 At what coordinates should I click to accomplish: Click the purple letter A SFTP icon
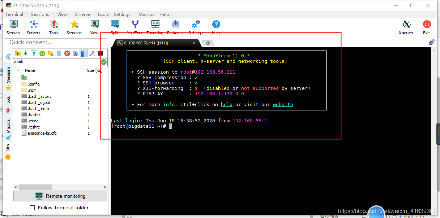pyautogui.click(x=76, y=53)
